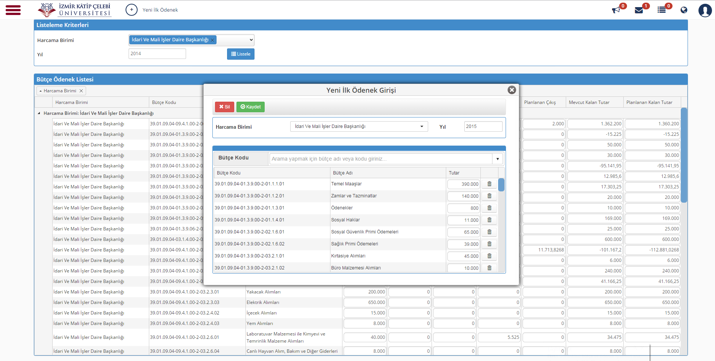Edit the Temel Maaşlar amount 390.000

coord(464,184)
